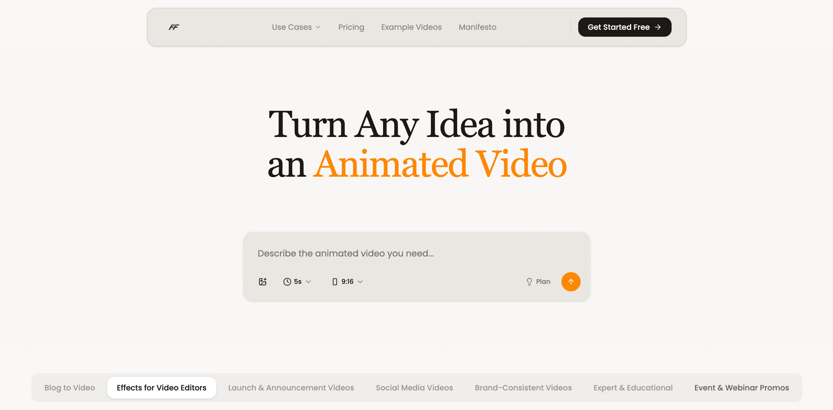Image resolution: width=833 pixels, height=410 pixels.
Task: Select the Blog to Video category
Action: click(69, 388)
